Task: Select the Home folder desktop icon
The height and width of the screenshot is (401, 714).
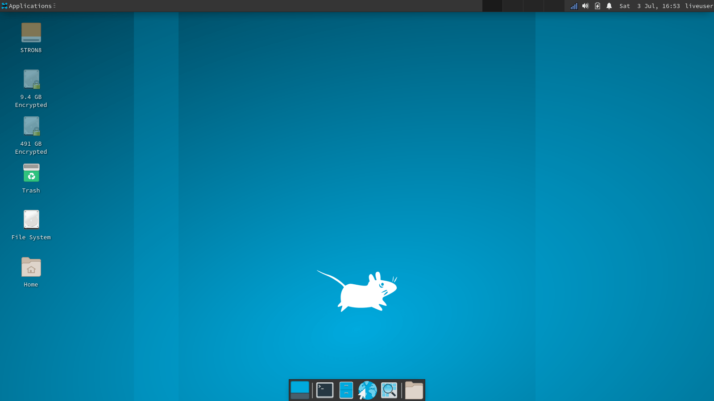Action: point(31,267)
